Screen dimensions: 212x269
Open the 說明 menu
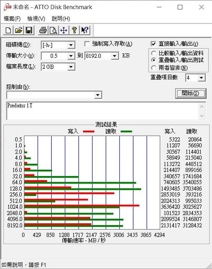pos(61,18)
